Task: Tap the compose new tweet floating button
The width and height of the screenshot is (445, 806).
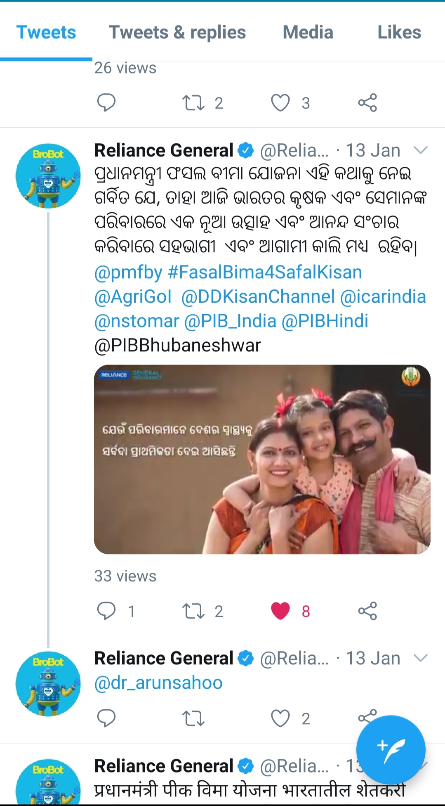Action: click(391, 749)
